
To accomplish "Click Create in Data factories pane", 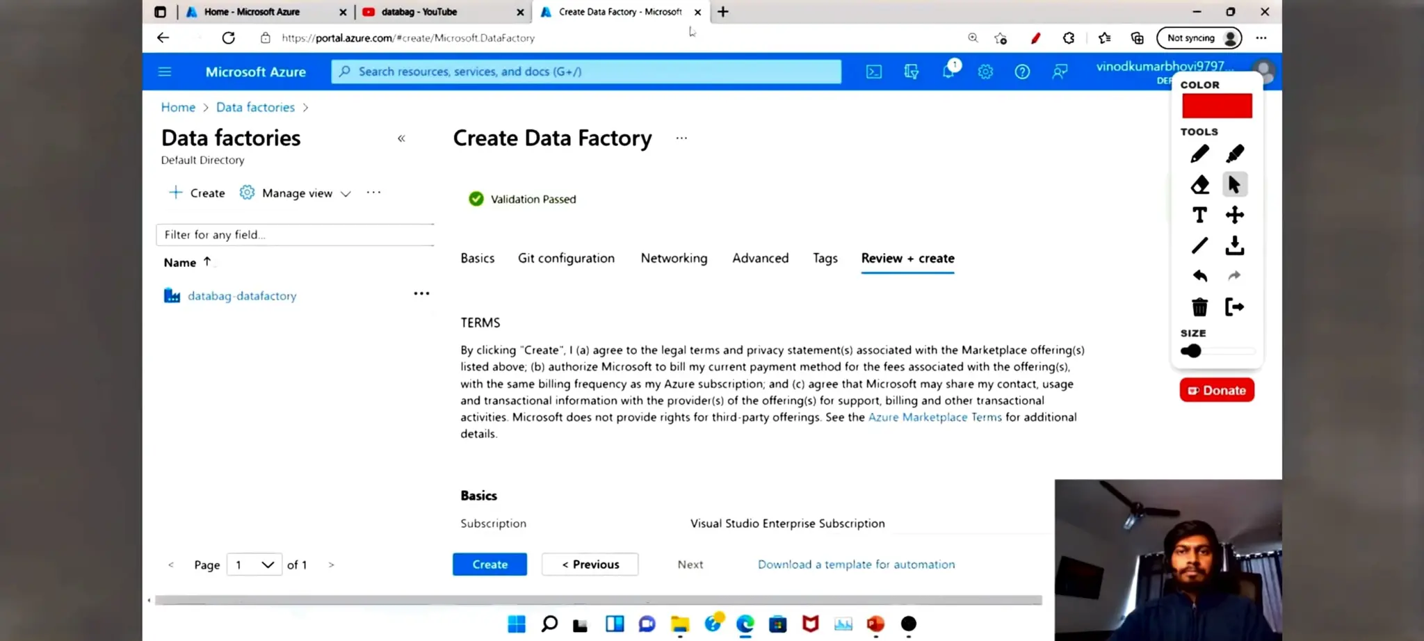I will coord(197,193).
